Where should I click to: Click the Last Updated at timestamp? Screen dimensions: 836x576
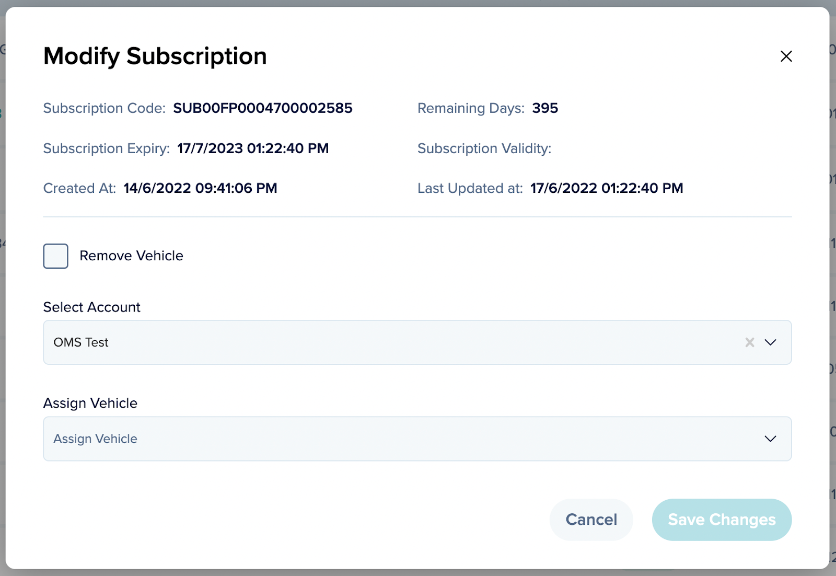606,188
